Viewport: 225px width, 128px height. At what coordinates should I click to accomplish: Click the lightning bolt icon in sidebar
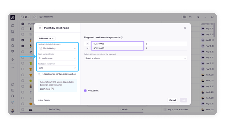(13, 59)
